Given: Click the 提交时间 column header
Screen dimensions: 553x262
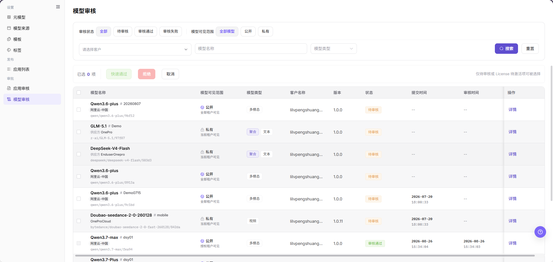Looking at the screenshot, I should (x=419, y=93).
